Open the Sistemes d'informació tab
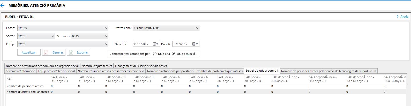The width and height of the screenshot is (411, 106). click(x=20, y=71)
